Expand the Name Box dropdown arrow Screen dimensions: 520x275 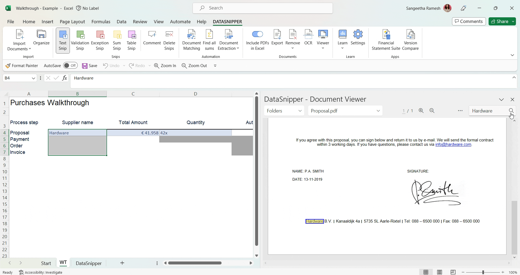[34, 78]
